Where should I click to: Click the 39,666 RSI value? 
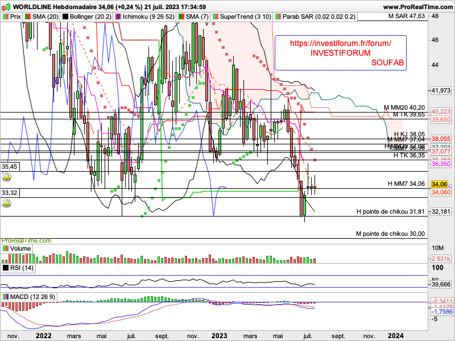point(441,285)
